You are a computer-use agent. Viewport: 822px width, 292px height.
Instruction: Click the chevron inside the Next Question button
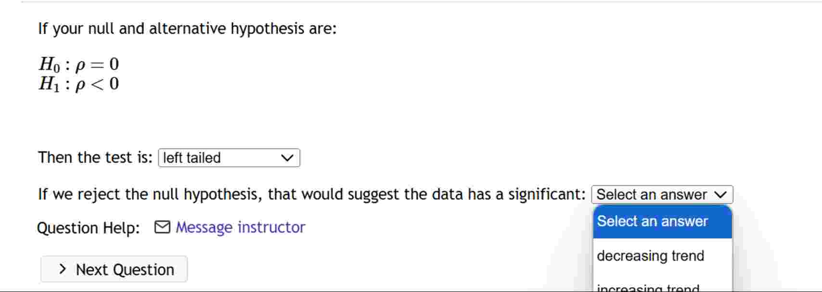[x=63, y=269]
